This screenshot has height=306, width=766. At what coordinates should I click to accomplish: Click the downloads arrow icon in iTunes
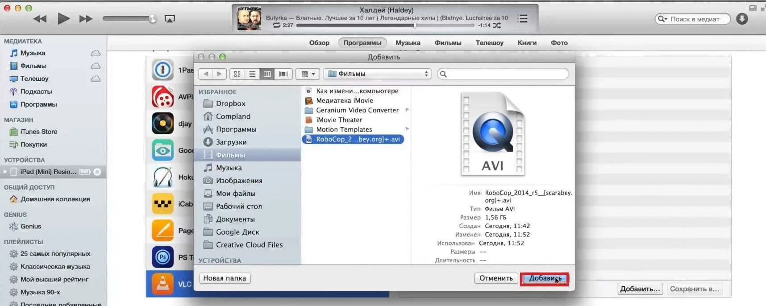click(x=742, y=19)
